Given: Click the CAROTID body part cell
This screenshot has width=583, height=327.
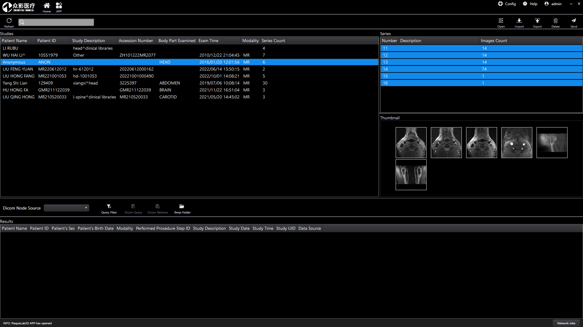Looking at the screenshot, I should 168,97.
